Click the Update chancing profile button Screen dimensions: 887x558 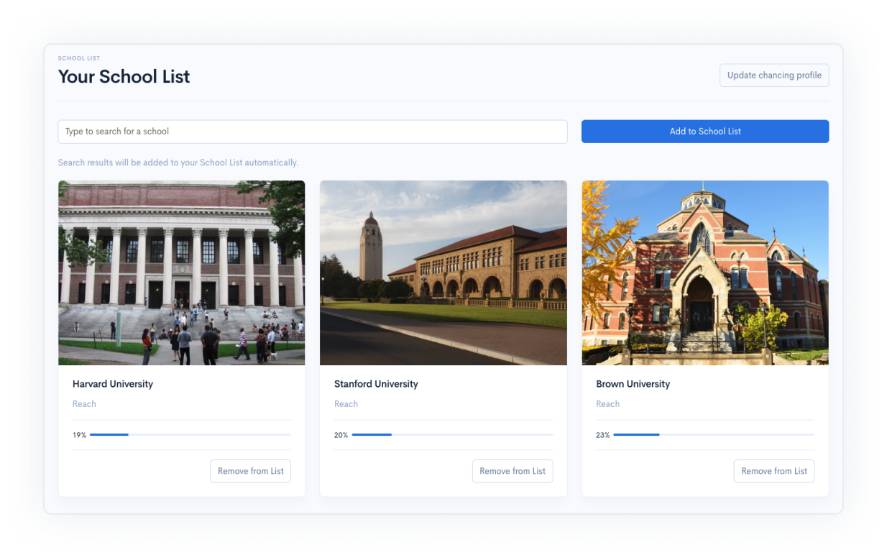(774, 76)
